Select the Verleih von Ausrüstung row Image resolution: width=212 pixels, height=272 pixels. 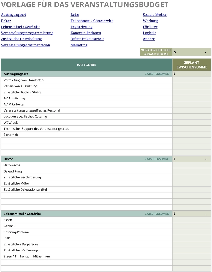tap(86, 86)
